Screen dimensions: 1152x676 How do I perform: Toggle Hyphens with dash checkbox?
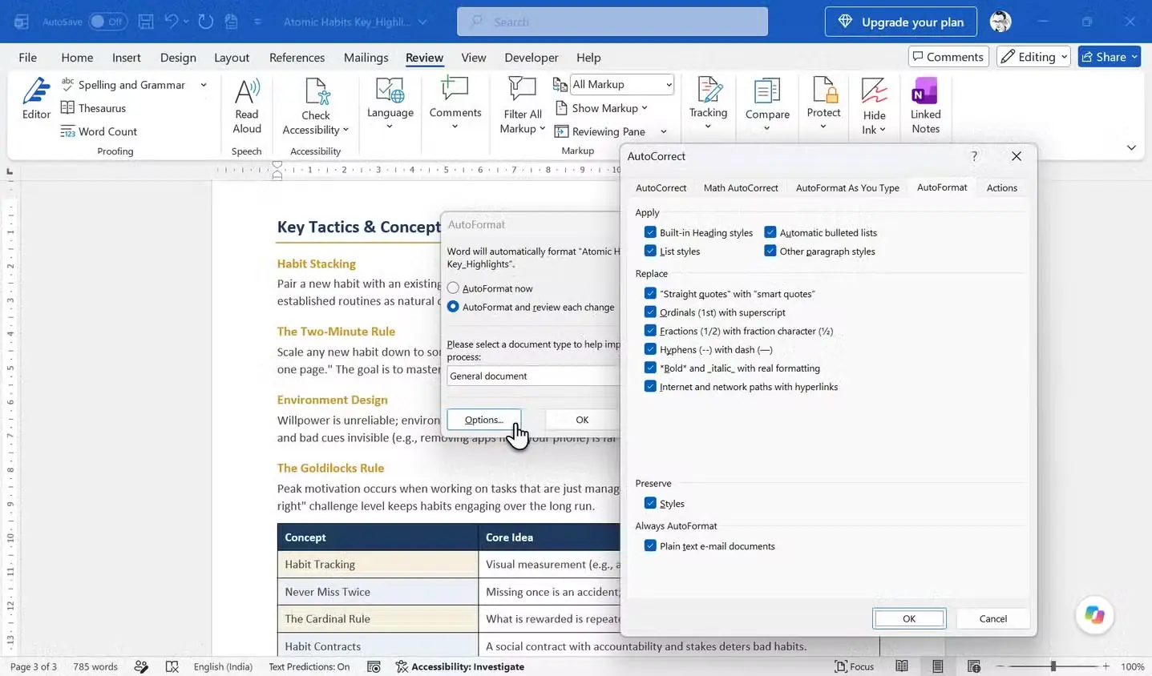(x=650, y=349)
